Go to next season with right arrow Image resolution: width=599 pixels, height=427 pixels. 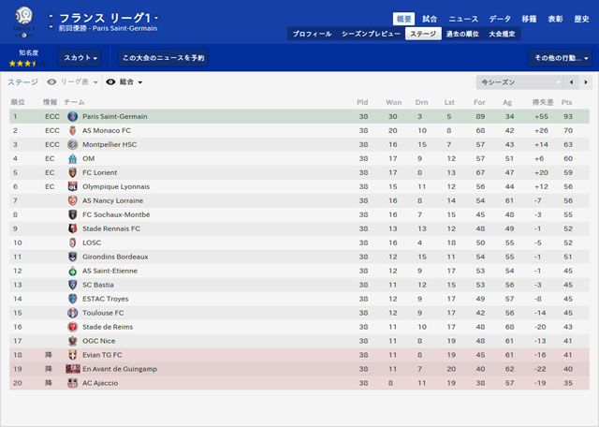[x=586, y=82]
